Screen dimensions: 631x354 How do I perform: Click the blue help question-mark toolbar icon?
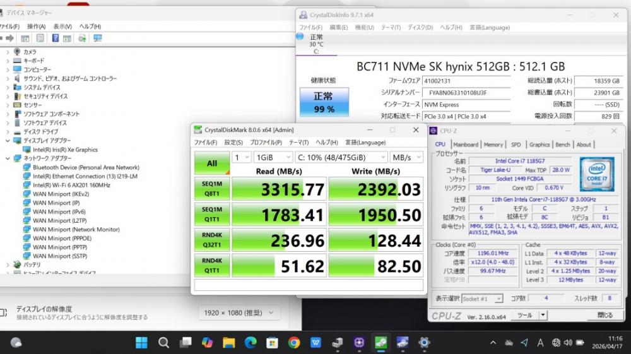(x=55, y=38)
